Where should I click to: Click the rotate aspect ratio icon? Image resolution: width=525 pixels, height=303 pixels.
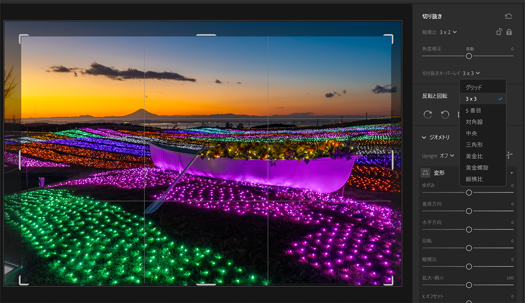point(499,32)
